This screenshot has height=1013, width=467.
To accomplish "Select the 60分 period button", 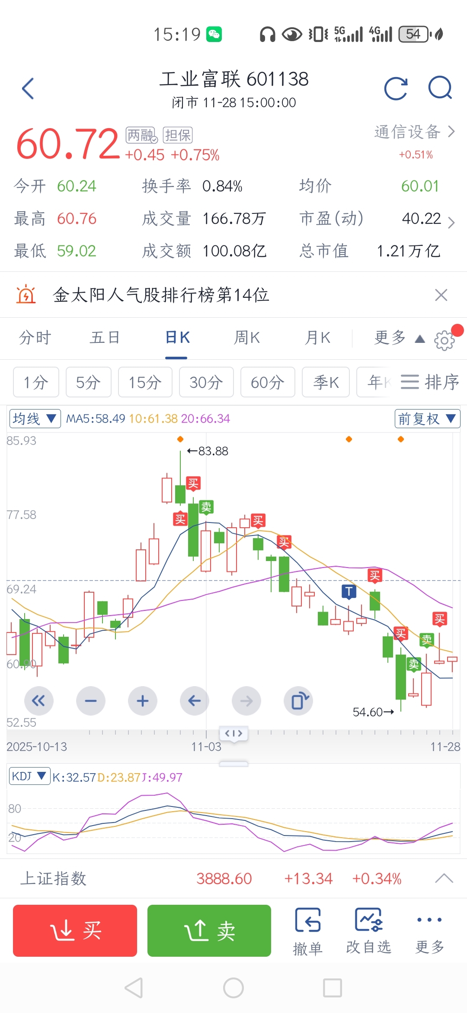I will (268, 382).
